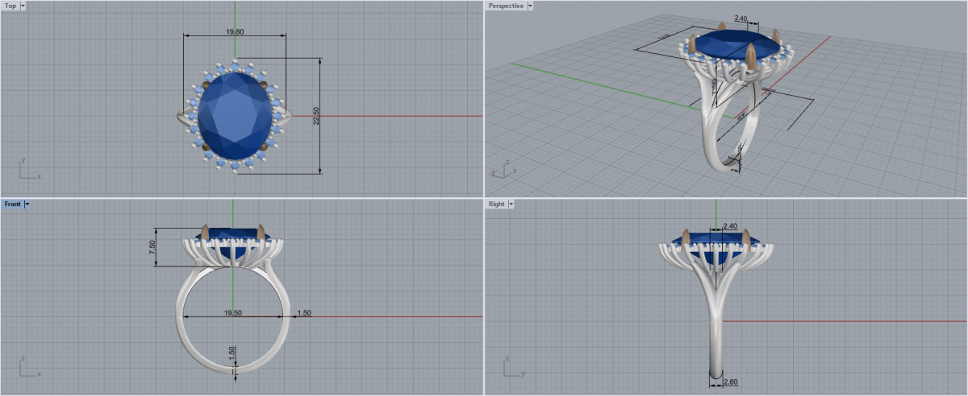The width and height of the screenshot is (968, 396).
Task: Select the 2.60 dimension in Right view
Action: [x=732, y=382]
